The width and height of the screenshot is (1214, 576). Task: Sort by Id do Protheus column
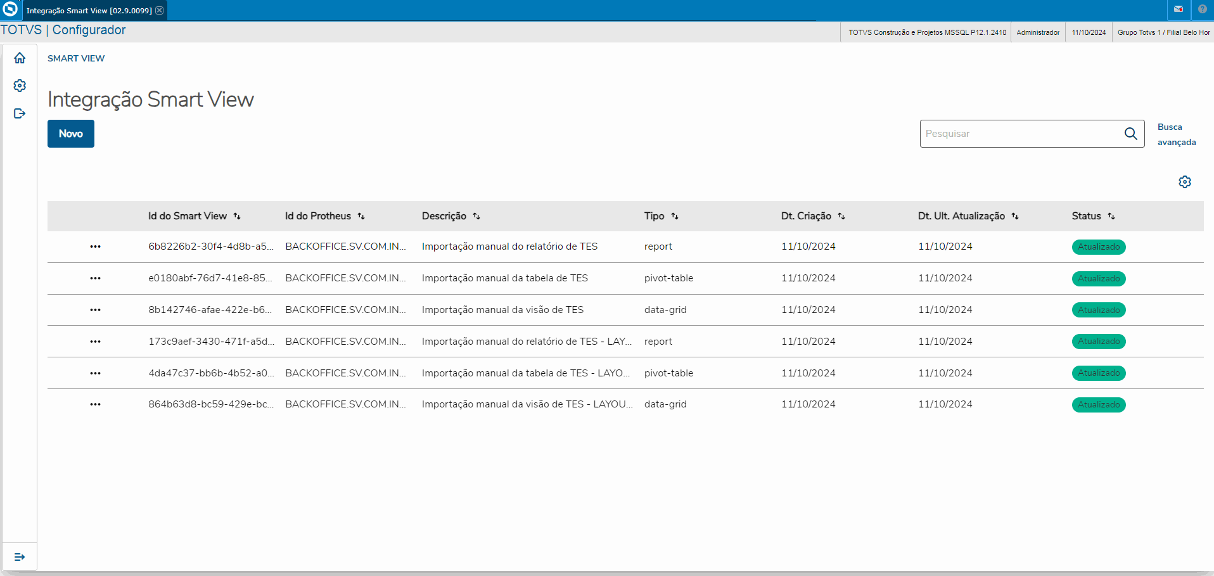361,216
